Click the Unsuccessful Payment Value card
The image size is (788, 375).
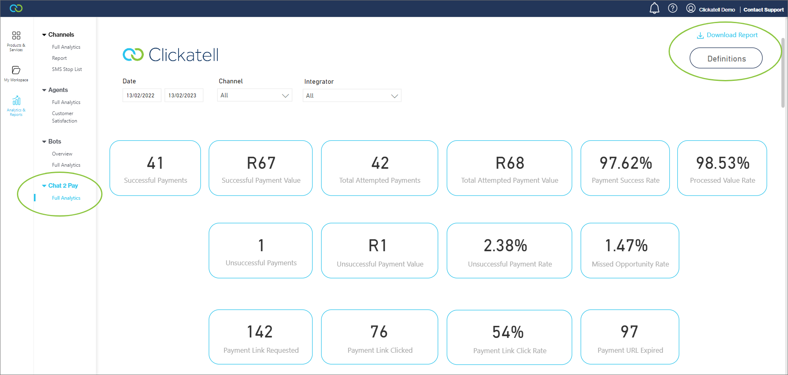pos(379,250)
